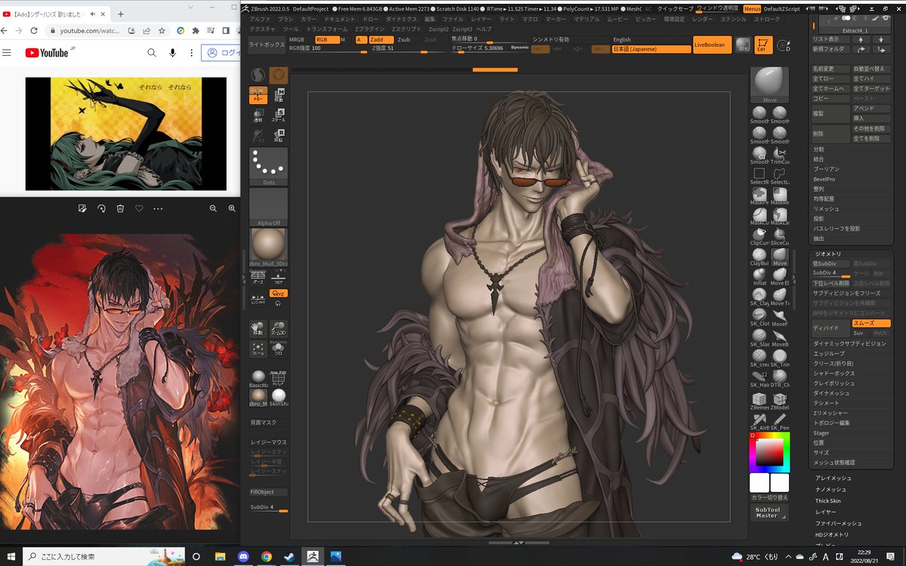Choose the SK_Cloth brush icon
Screen dimensions: 906x566
[760, 317]
